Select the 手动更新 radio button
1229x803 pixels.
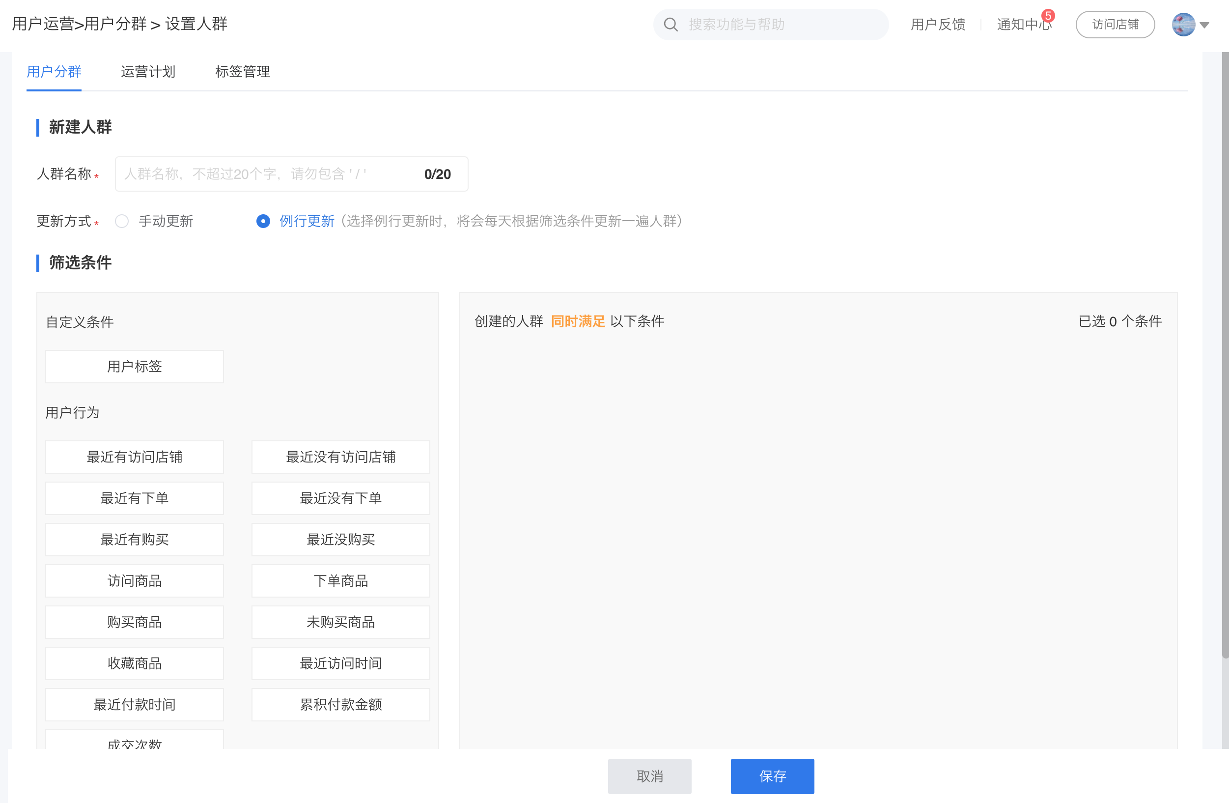[122, 221]
